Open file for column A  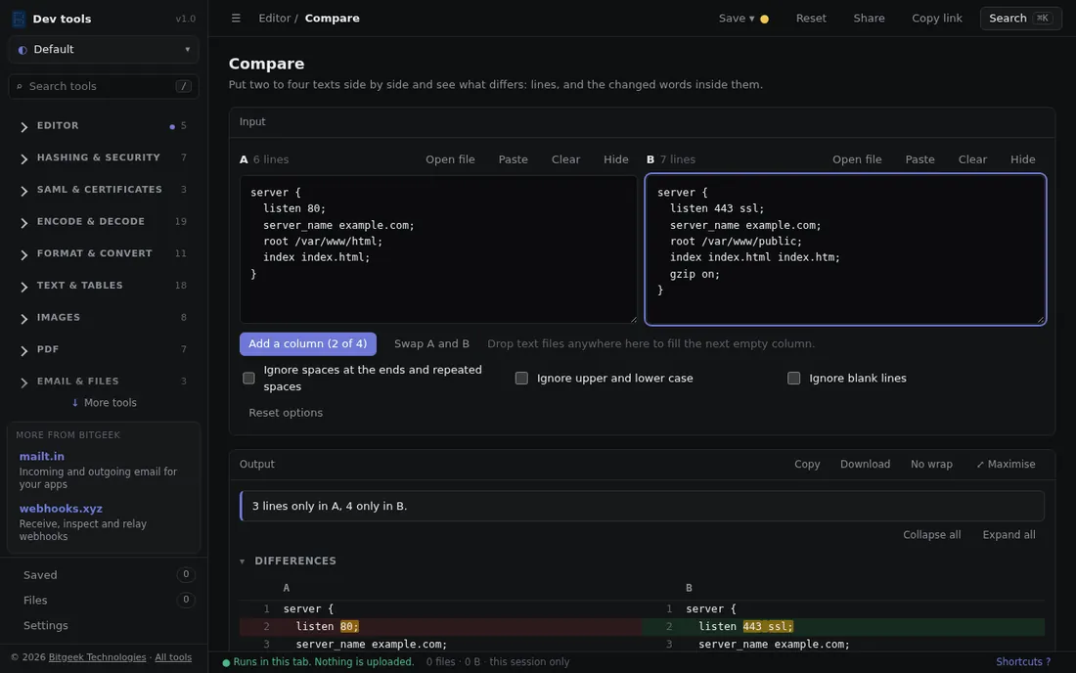click(x=450, y=159)
